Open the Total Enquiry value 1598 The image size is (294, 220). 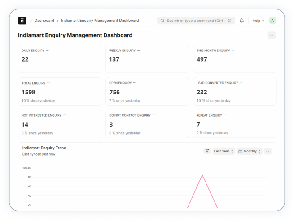(x=28, y=92)
